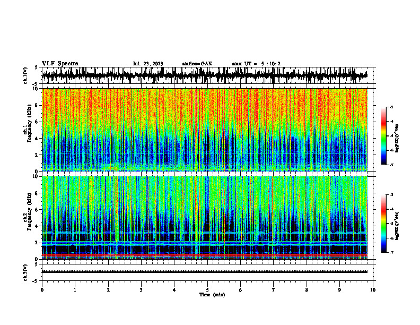
Task: Click time-axis tick label "0"
Action: coord(42,290)
